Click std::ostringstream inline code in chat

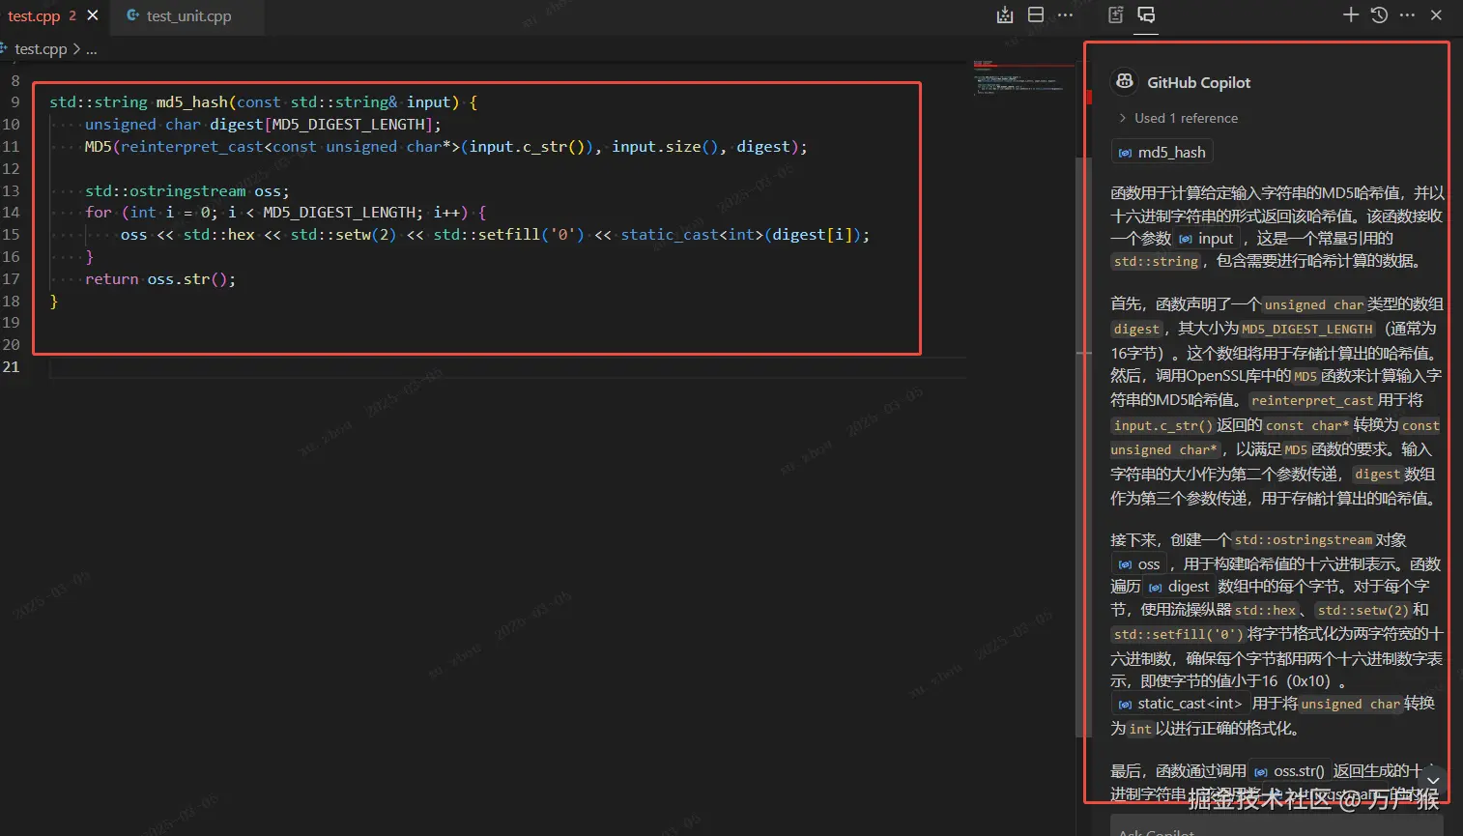click(1303, 540)
